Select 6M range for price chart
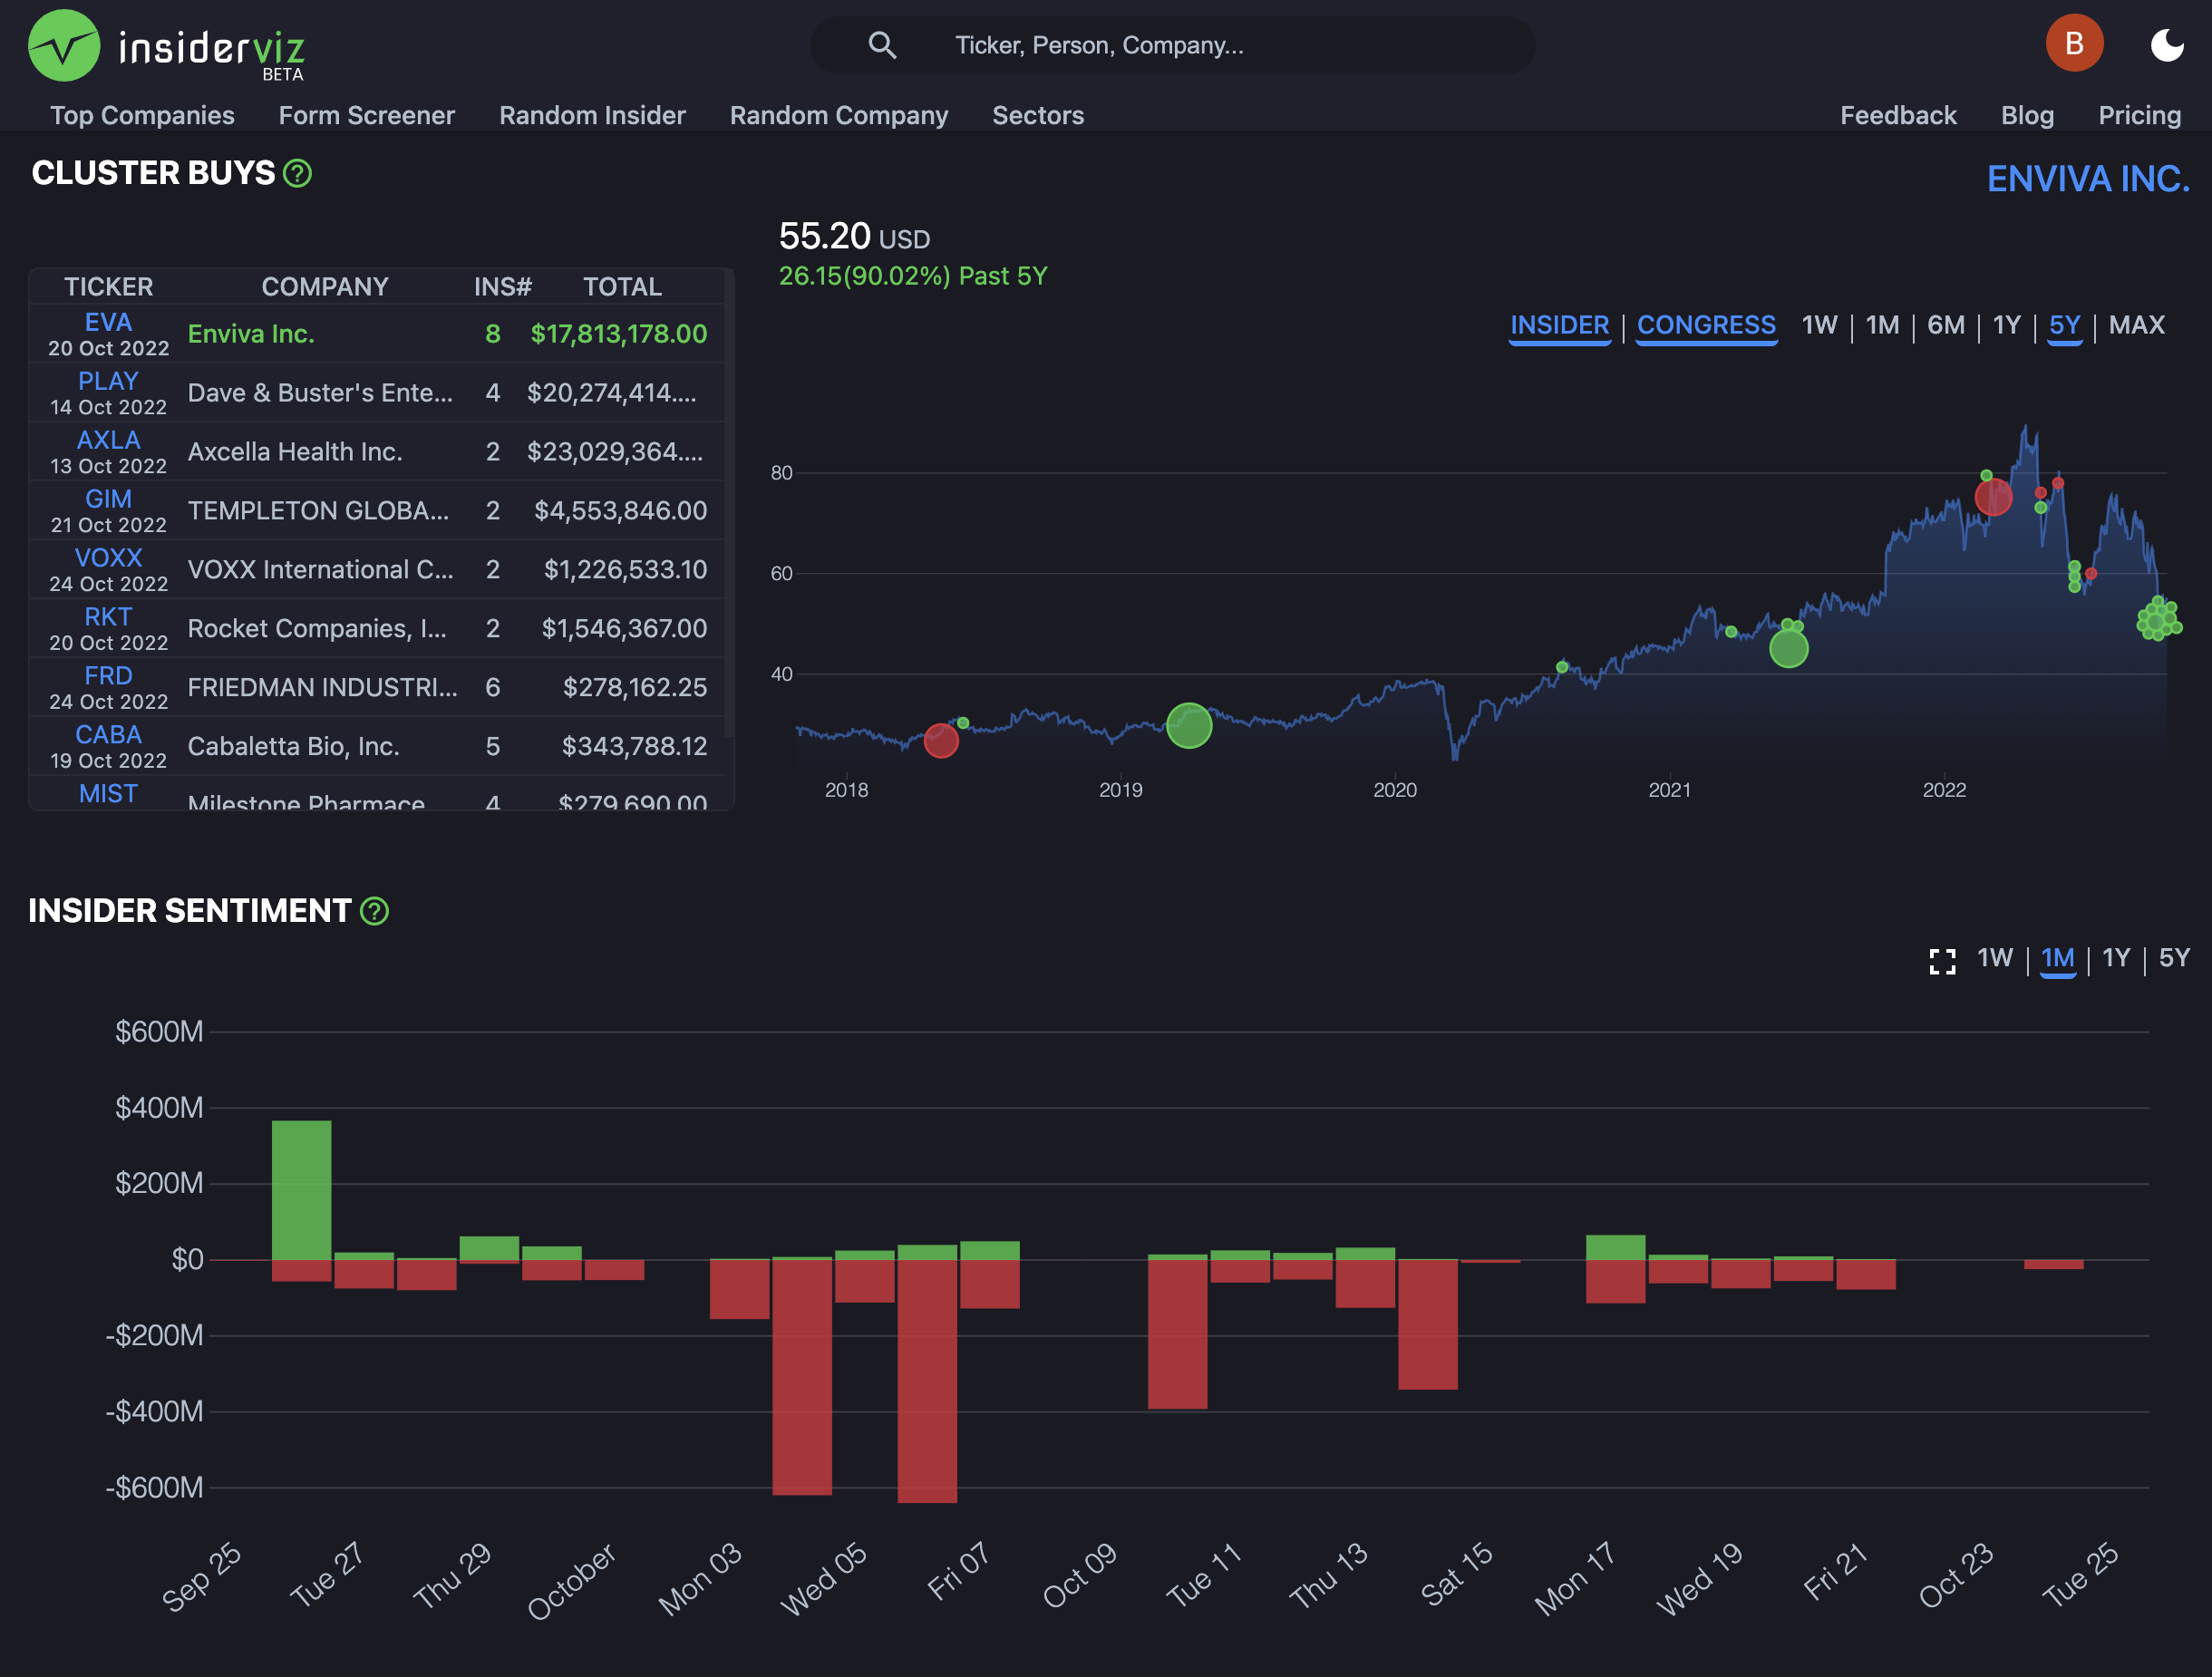2212x1677 pixels. 1945,325
